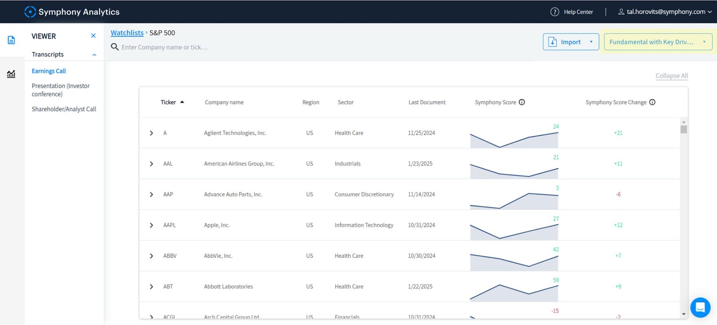
Task: Expand the AAL American Airlines row
Action: 151,164
